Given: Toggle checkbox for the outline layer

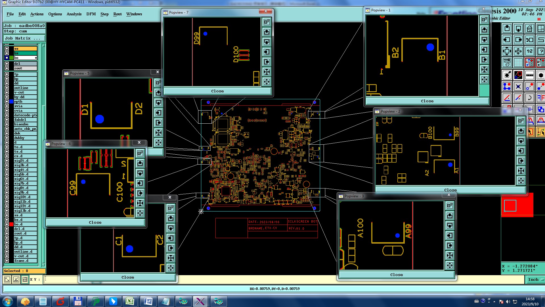Looking at the screenshot, I should (x=7, y=88).
